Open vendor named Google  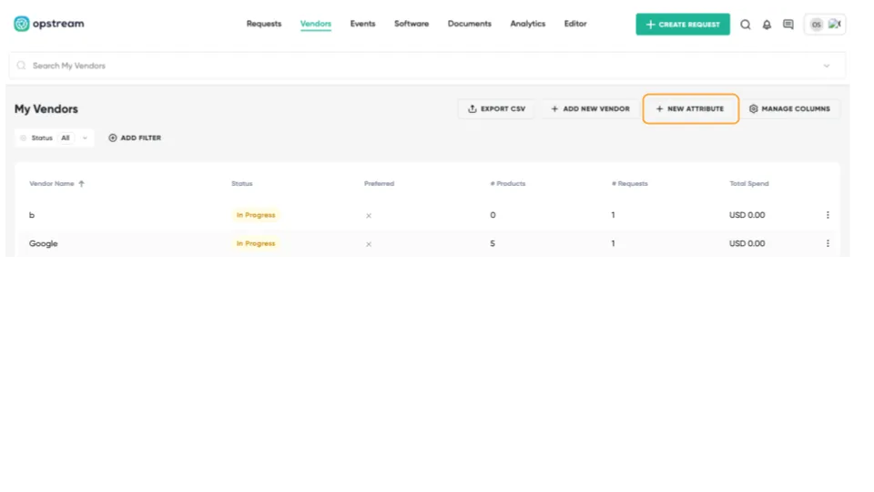pos(44,244)
